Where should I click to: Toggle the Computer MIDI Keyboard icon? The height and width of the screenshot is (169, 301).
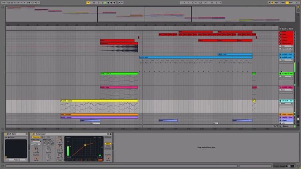click(x=272, y=3)
